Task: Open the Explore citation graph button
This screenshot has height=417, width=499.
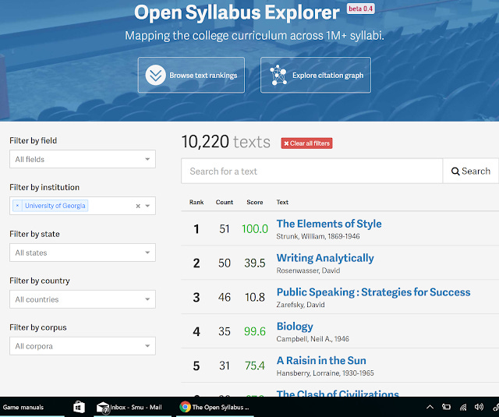Action: click(x=315, y=75)
